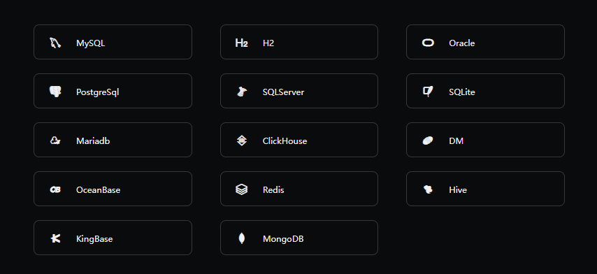The width and height of the screenshot is (597, 274).
Task: Click the SQLite feather icon
Action: coord(428,92)
